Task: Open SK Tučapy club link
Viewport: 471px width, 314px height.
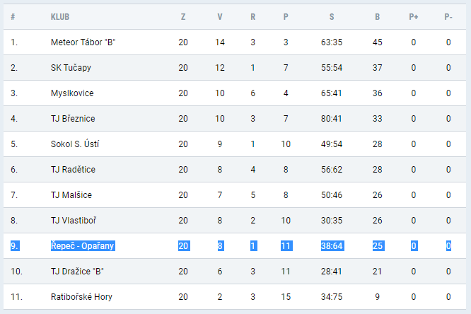Action: [x=71, y=68]
